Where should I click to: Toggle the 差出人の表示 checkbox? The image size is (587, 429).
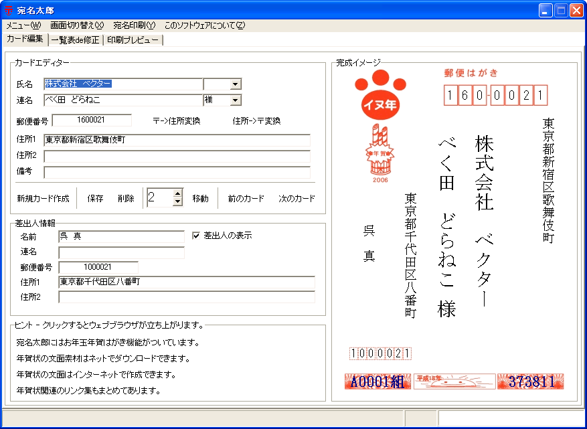pos(196,236)
